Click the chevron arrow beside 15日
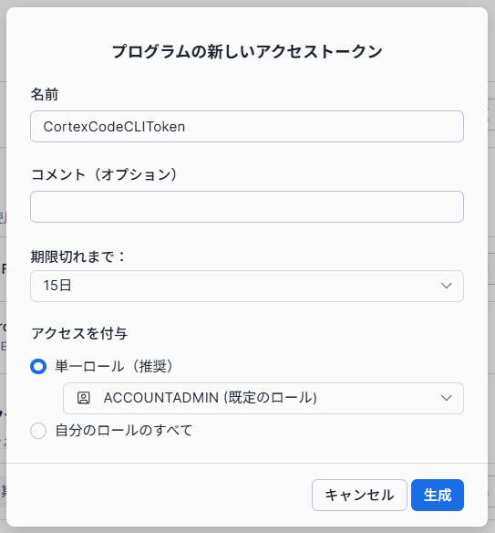The image size is (495, 533). coord(446,286)
